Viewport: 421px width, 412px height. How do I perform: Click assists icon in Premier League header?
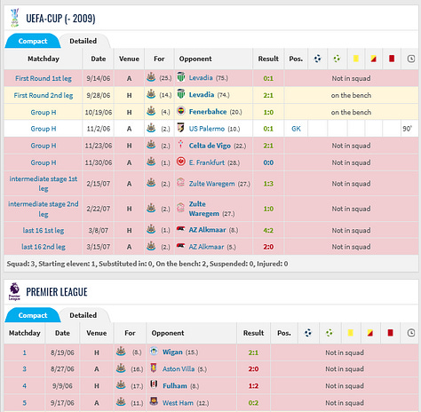(330, 333)
